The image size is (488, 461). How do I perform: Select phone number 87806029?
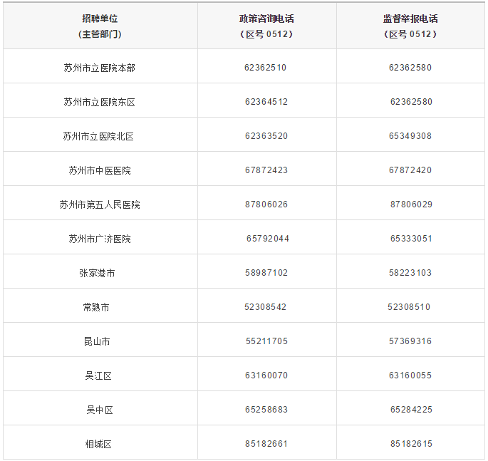[411, 204]
